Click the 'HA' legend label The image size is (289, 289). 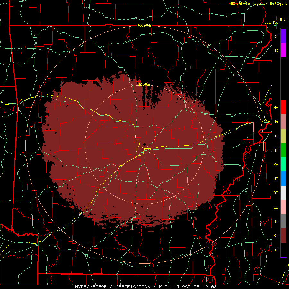point(276,108)
